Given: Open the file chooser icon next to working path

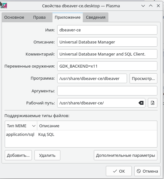Looking at the screenshot, I should (x=153, y=103).
